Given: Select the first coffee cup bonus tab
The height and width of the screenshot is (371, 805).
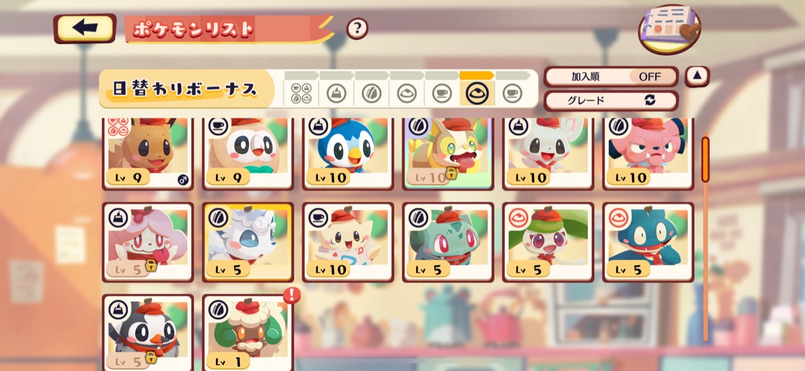Looking at the screenshot, I should (x=442, y=94).
